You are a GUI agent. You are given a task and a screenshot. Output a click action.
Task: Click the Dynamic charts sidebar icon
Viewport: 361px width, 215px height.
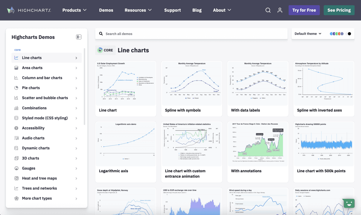[16, 148]
